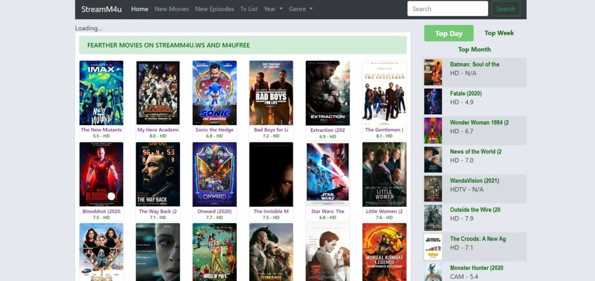Click The New Mutants title link

(101, 130)
